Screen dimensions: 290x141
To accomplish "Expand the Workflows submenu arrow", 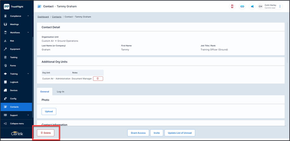I will 28,33.
